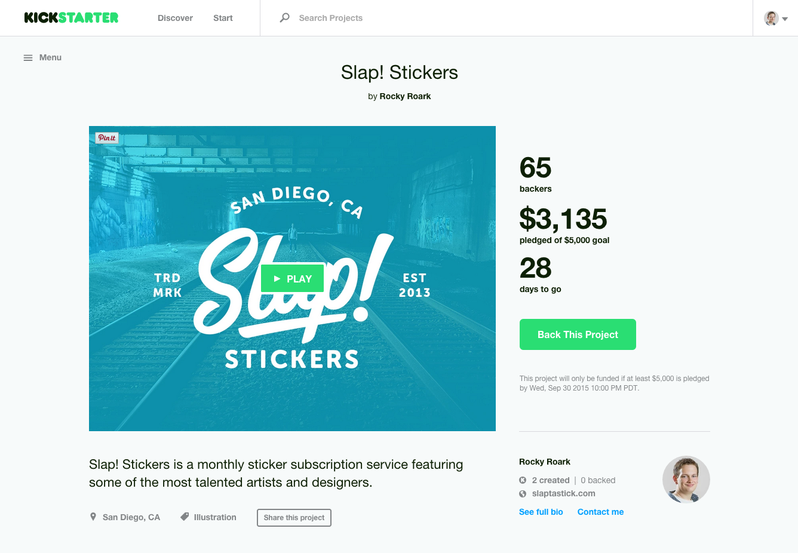This screenshot has width=798, height=553.
Task: Click Share this project button
Action: point(294,518)
